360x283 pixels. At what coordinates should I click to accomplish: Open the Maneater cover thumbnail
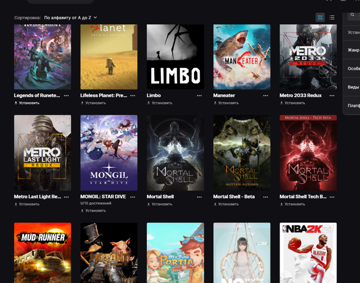point(242,57)
